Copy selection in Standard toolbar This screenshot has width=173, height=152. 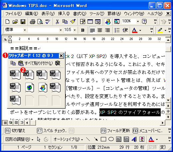tap(65, 22)
